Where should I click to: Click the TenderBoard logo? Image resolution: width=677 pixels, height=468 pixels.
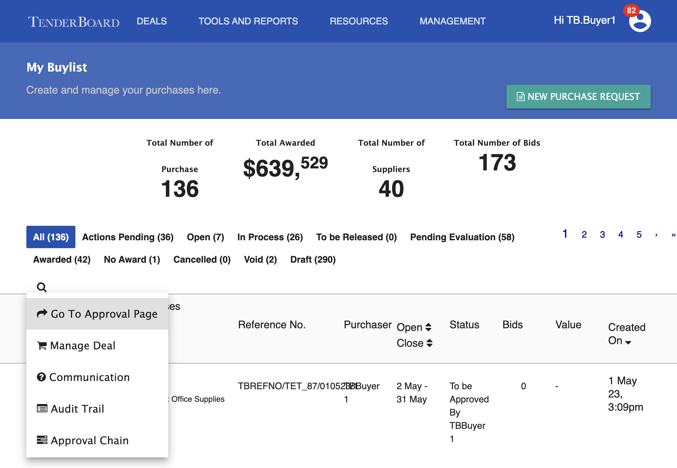point(74,22)
